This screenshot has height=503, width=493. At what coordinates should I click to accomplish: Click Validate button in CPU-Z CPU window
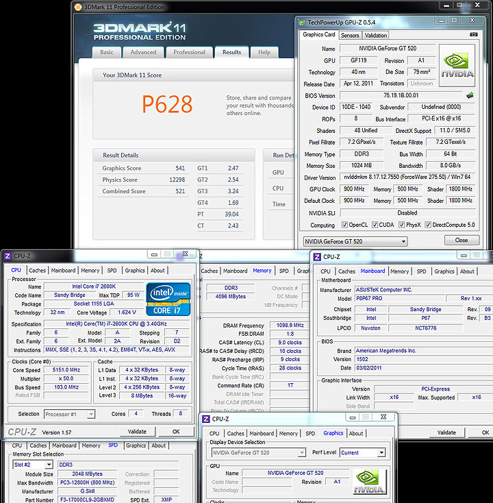click(x=137, y=432)
